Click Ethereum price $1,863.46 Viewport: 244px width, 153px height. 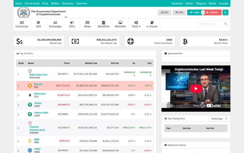tap(63, 95)
